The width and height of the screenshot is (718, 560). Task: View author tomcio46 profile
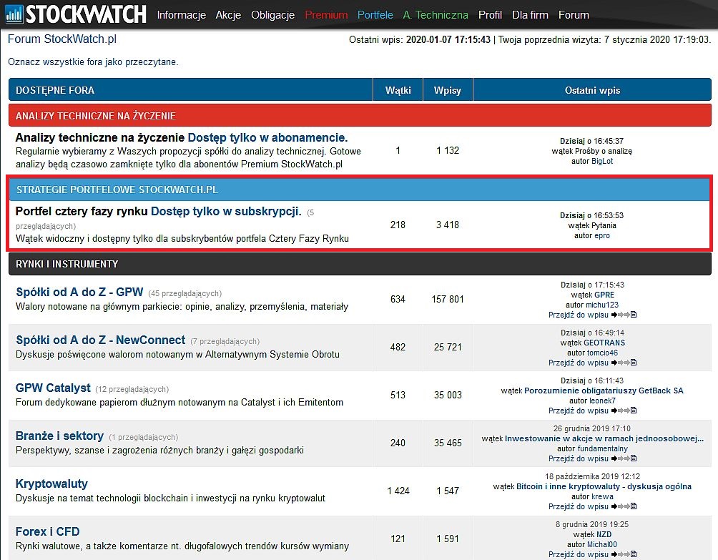point(603,353)
